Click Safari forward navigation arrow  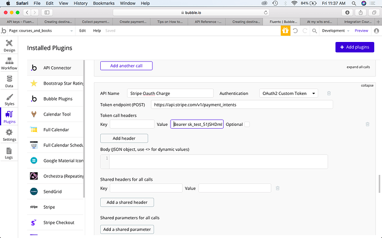pos(34,12)
